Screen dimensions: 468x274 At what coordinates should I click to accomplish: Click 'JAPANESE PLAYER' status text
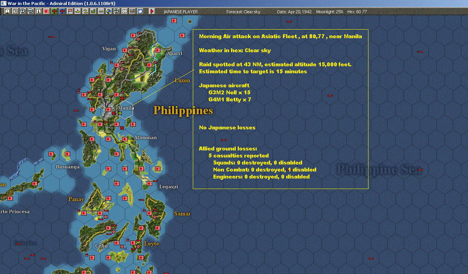181,12
